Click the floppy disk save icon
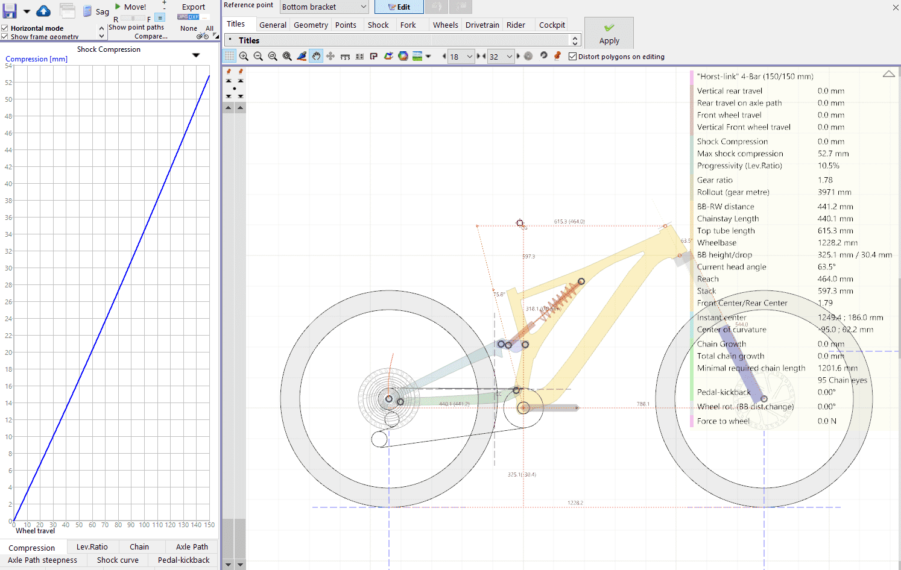Image resolution: width=901 pixels, height=570 pixels. [10, 10]
